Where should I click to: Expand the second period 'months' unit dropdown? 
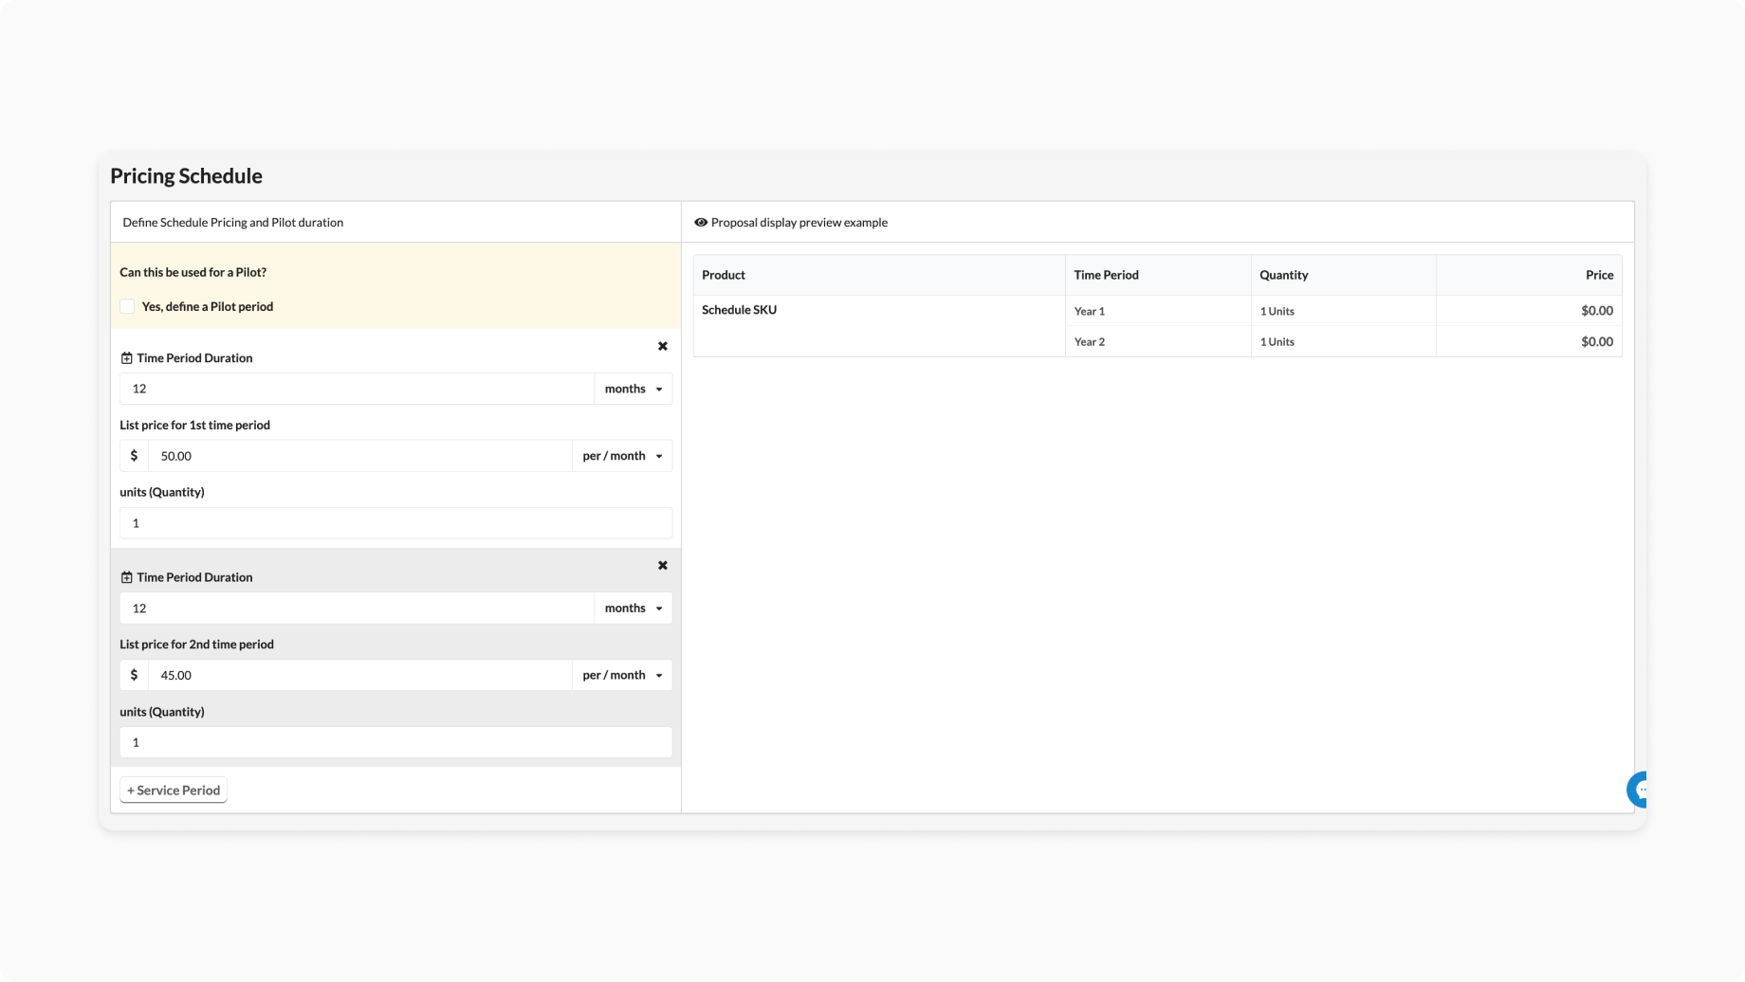coord(633,609)
